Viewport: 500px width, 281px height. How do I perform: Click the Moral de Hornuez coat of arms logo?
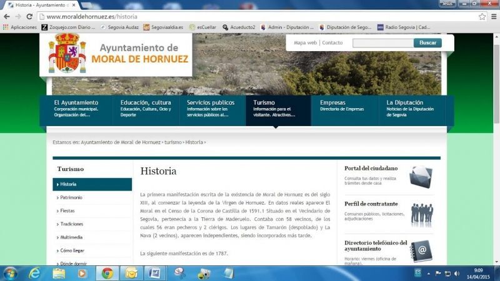click(67, 53)
